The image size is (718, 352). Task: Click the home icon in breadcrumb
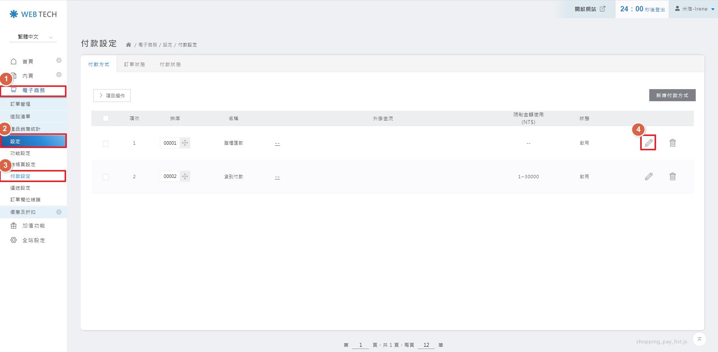click(128, 45)
